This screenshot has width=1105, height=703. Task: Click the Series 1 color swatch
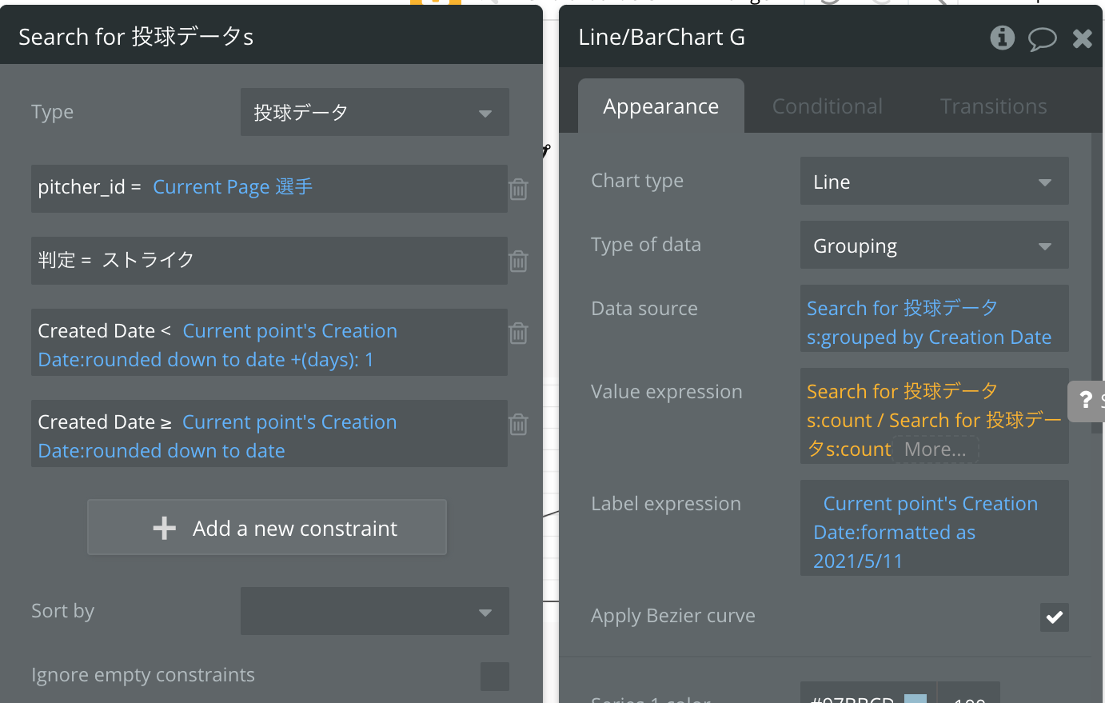pos(916,698)
